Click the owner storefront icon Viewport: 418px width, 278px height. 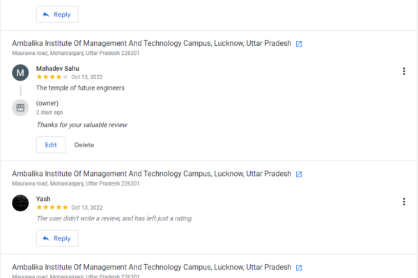click(x=21, y=108)
